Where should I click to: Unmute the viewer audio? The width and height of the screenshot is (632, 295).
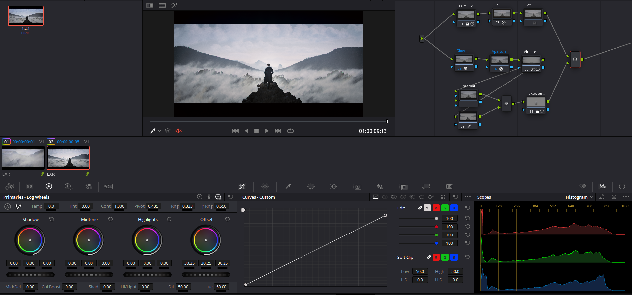tap(179, 131)
